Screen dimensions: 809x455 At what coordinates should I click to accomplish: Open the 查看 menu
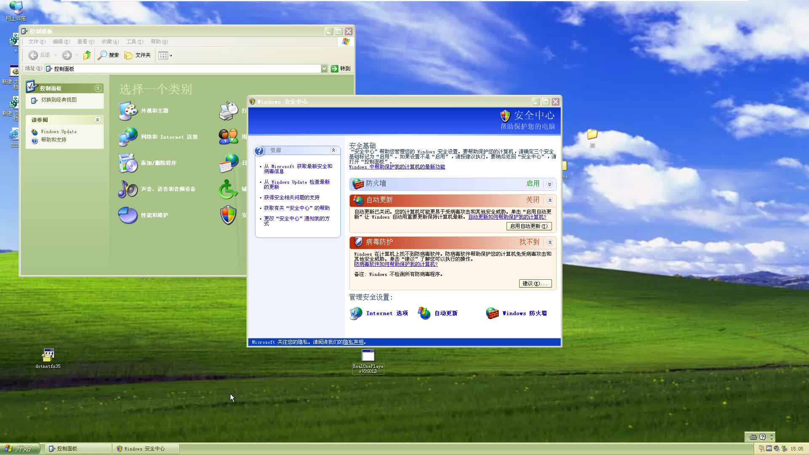(86, 42)
